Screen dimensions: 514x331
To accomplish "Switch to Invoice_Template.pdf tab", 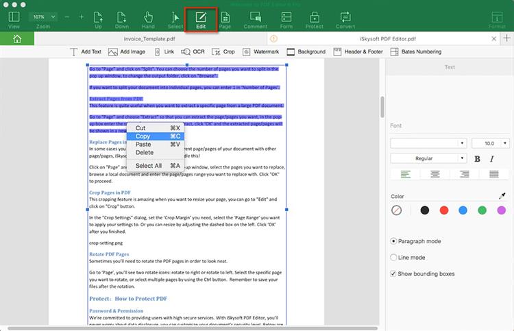I will (149, 38).
